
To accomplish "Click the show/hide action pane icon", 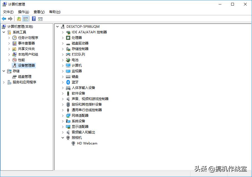I will [40, 19].
